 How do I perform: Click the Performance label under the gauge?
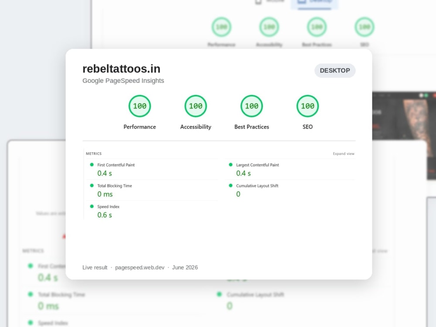coord(140,127)
